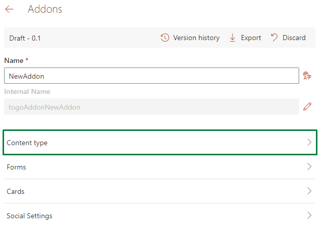Edit Internal Name with the pencil icon
The image size is (321, 236).
pos(307,107)
